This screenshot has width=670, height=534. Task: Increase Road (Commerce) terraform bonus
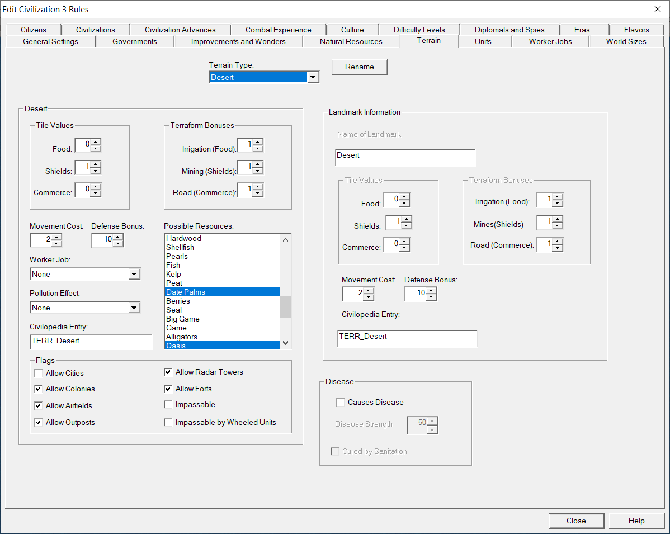258,186
